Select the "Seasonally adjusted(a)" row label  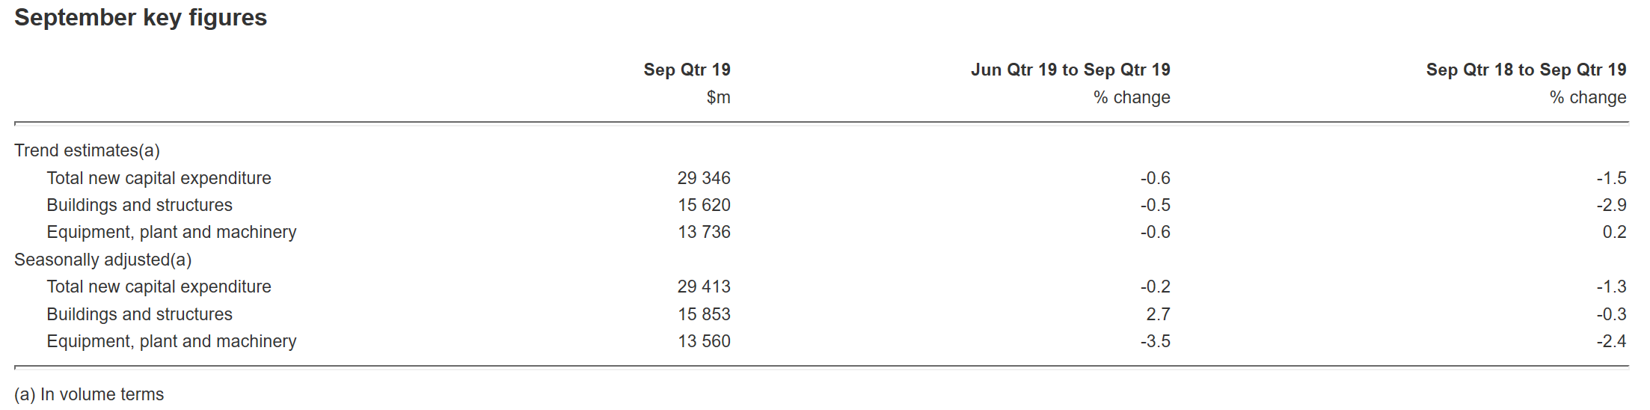[102, 260]
